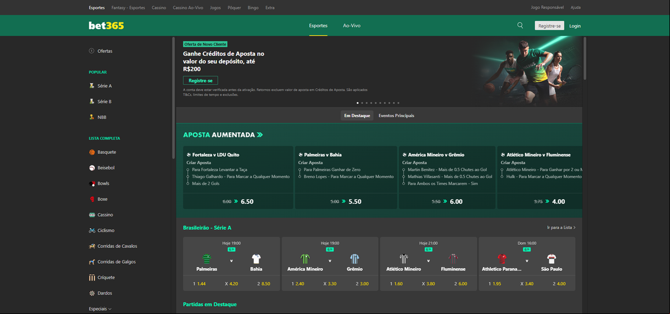Image resolution: width=670 pixels, height=314 pixels.
Task: Bet on Grêmio win at 3.00
Action: [x=362, y=284]
